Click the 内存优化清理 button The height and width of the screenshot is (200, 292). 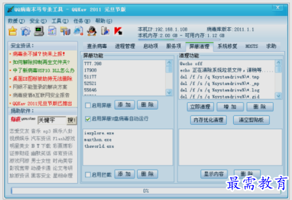point(209,120)
